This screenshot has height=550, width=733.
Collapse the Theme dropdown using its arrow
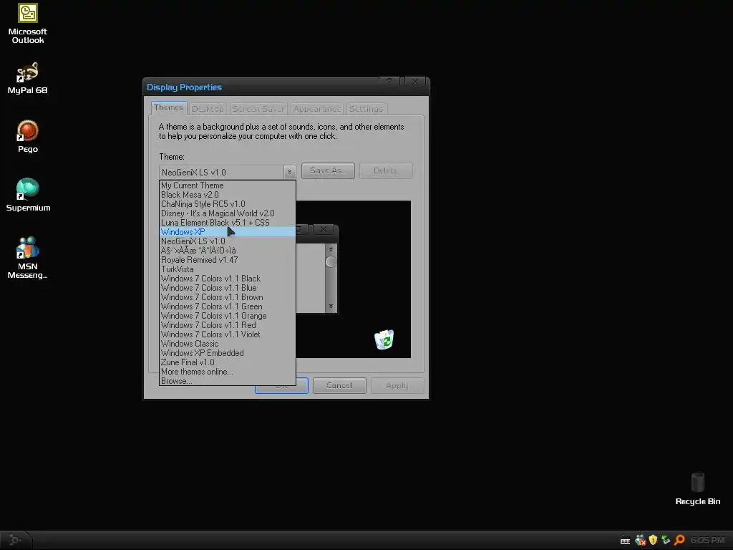pos(289,172)
